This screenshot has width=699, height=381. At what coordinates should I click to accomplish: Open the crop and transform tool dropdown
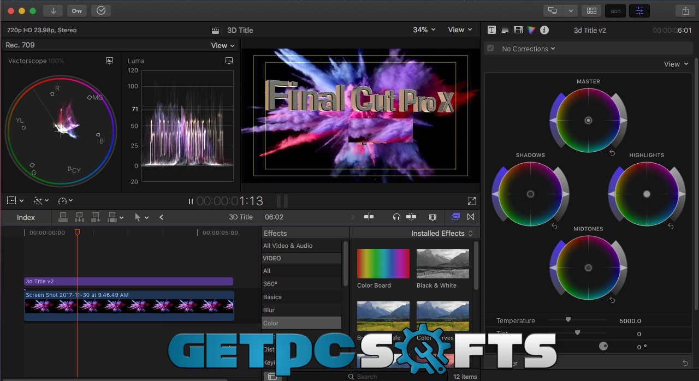click(x=15, y=201)
